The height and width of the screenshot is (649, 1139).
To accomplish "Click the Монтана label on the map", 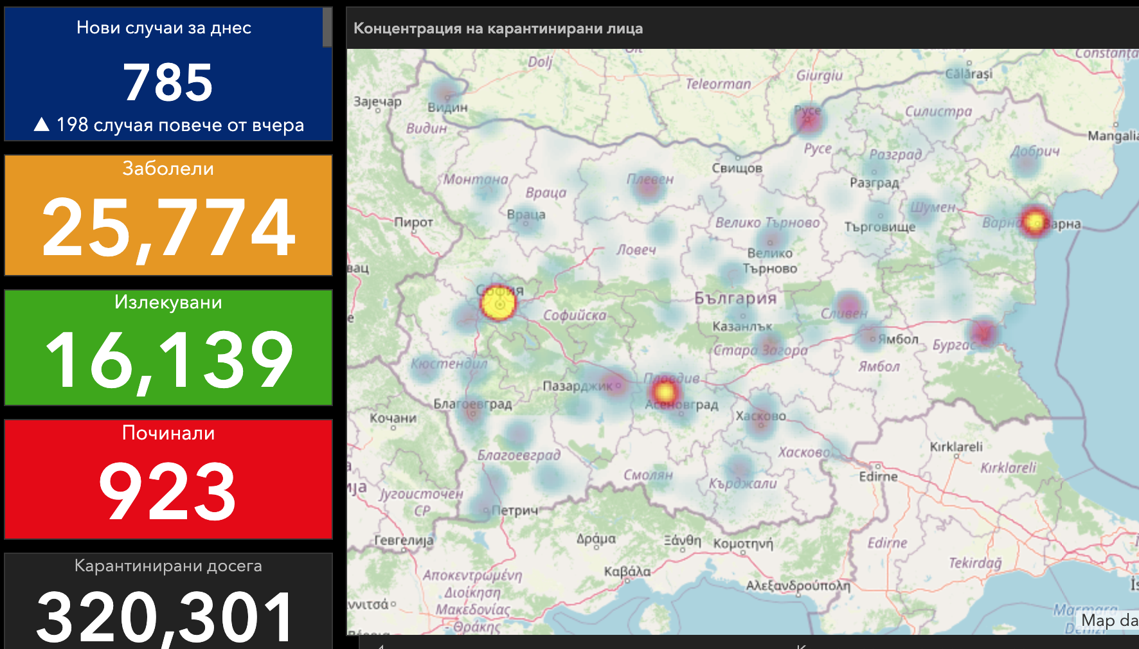I will 476,179.
